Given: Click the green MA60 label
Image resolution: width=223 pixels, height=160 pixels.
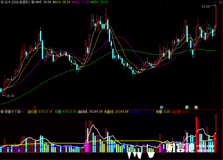Looking at the screenshot, I should (99, 2).
